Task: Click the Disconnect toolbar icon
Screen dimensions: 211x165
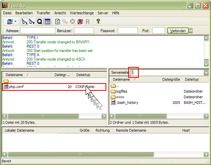Action: click(80, 21)
